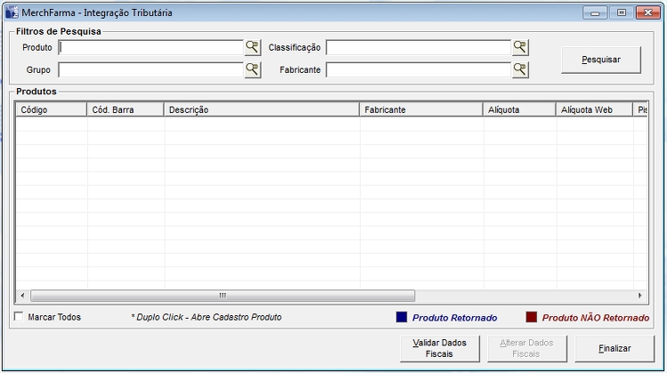Click the Produto lookup magnifier icon
This screenshot has height=373, width=667.
point(253,47)
